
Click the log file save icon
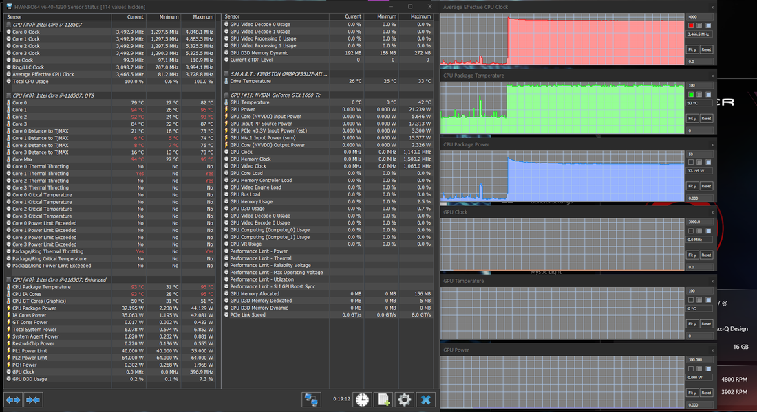[x=383, y=400]
